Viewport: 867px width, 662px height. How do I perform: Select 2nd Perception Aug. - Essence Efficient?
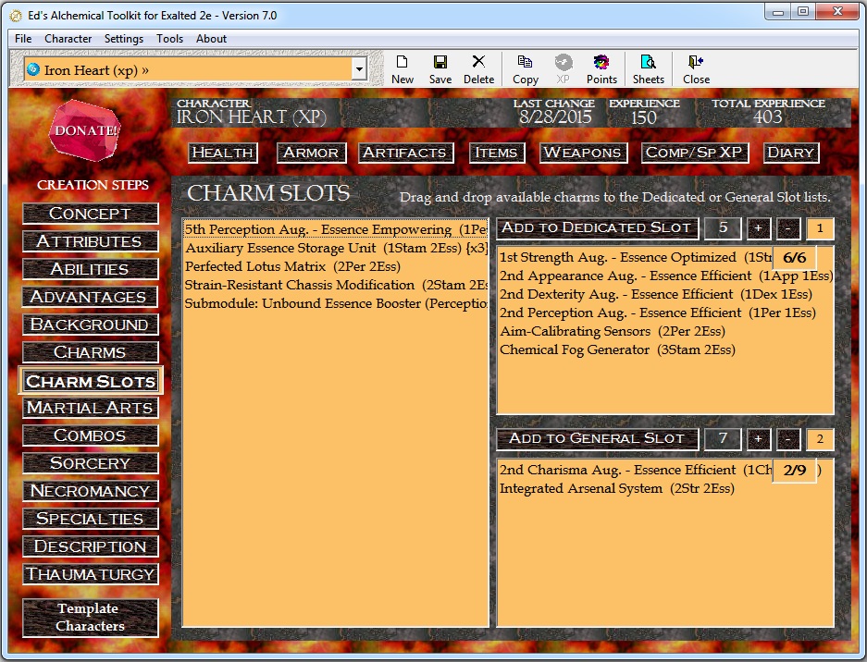click(x=665, y=313)
